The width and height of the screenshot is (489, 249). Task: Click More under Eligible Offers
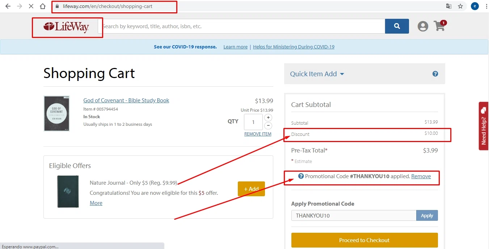(x=96, y=203)
